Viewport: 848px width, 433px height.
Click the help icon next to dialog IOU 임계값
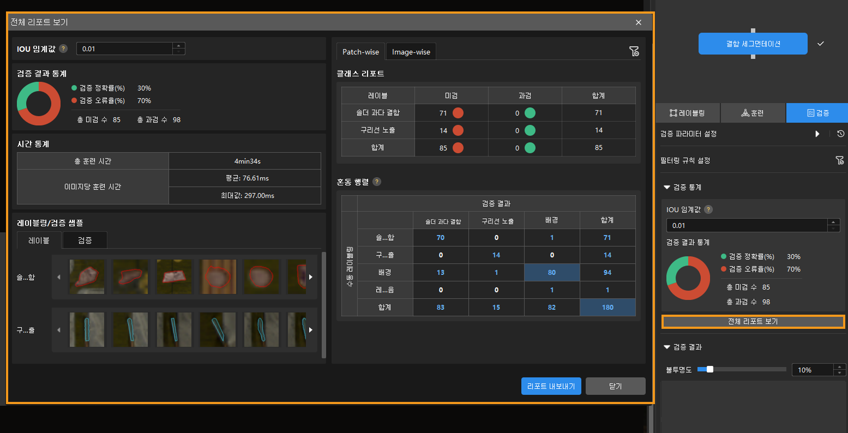(63, 49)
